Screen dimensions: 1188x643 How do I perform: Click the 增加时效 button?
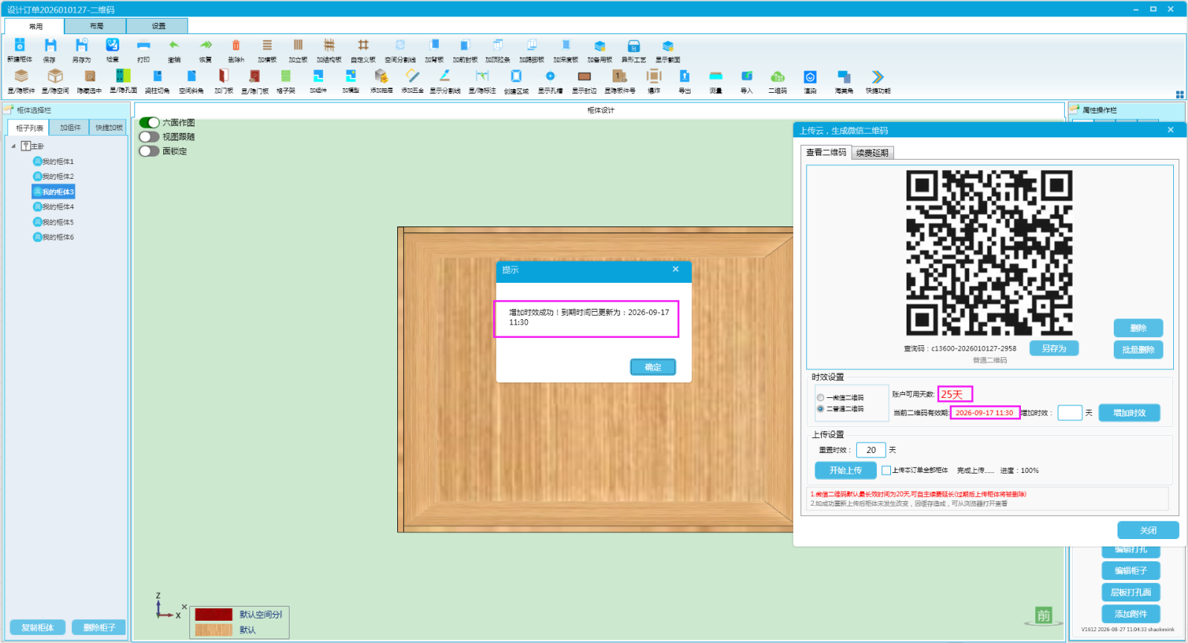(x=1129, y=413)
